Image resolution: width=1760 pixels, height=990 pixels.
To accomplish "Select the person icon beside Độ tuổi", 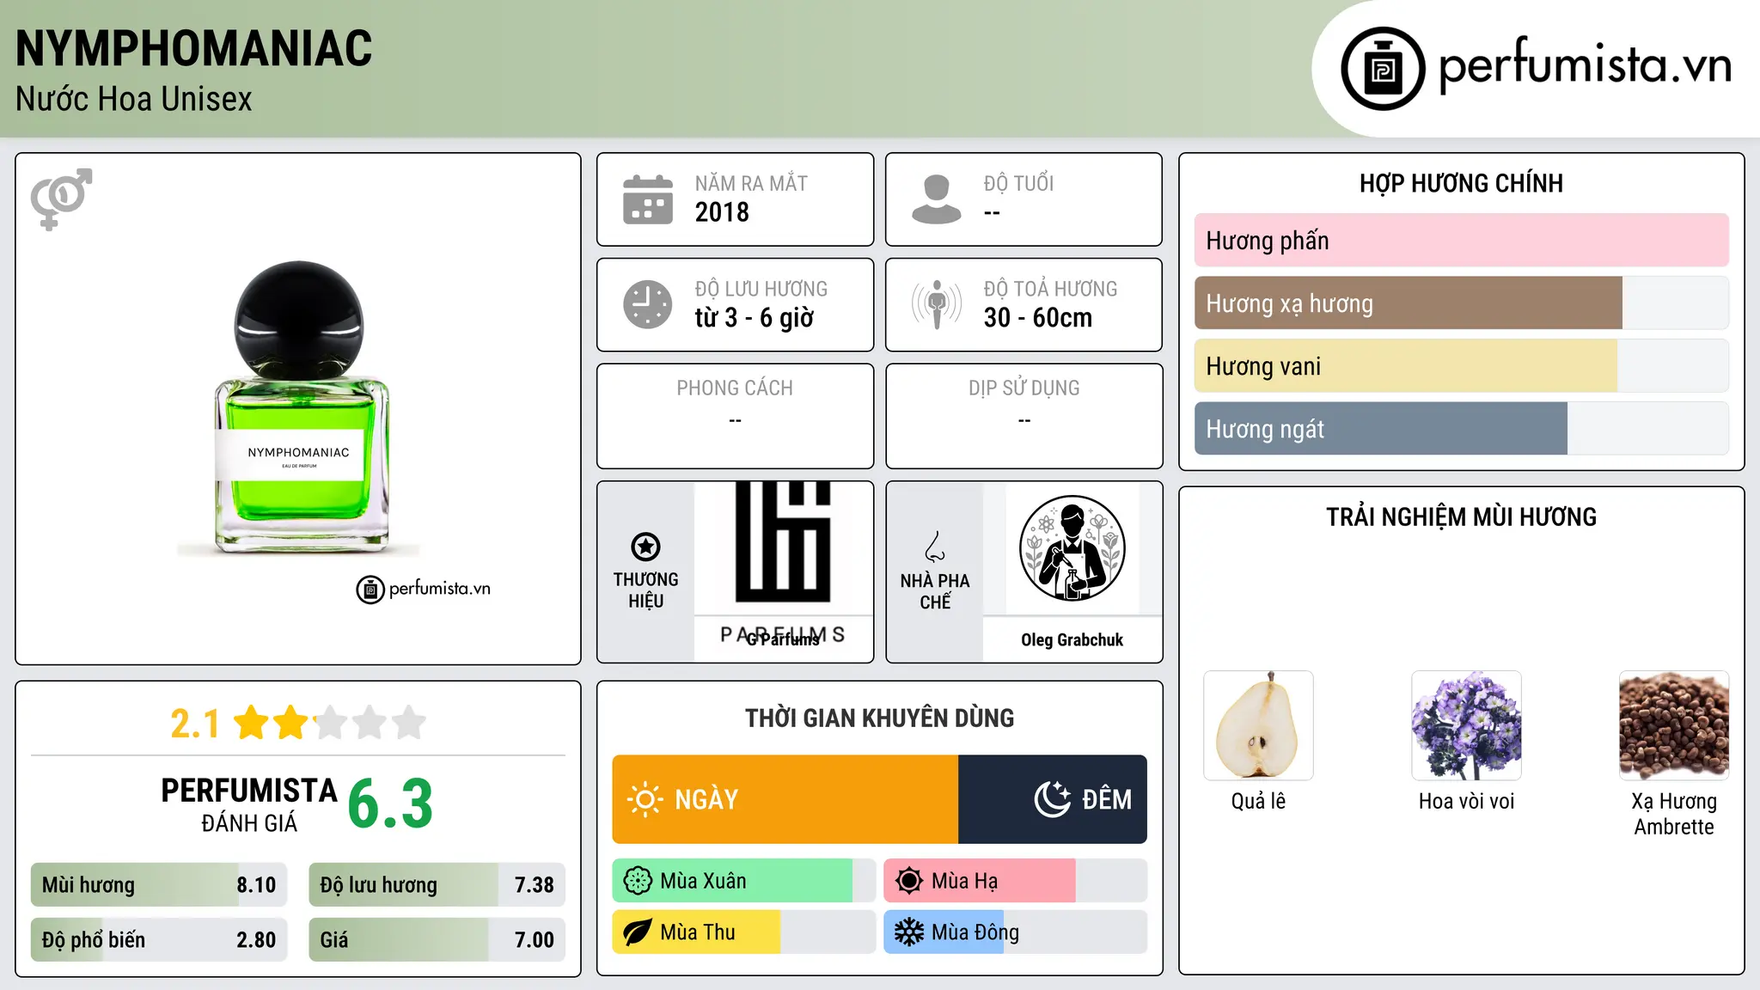I will (x=937, y=199).
